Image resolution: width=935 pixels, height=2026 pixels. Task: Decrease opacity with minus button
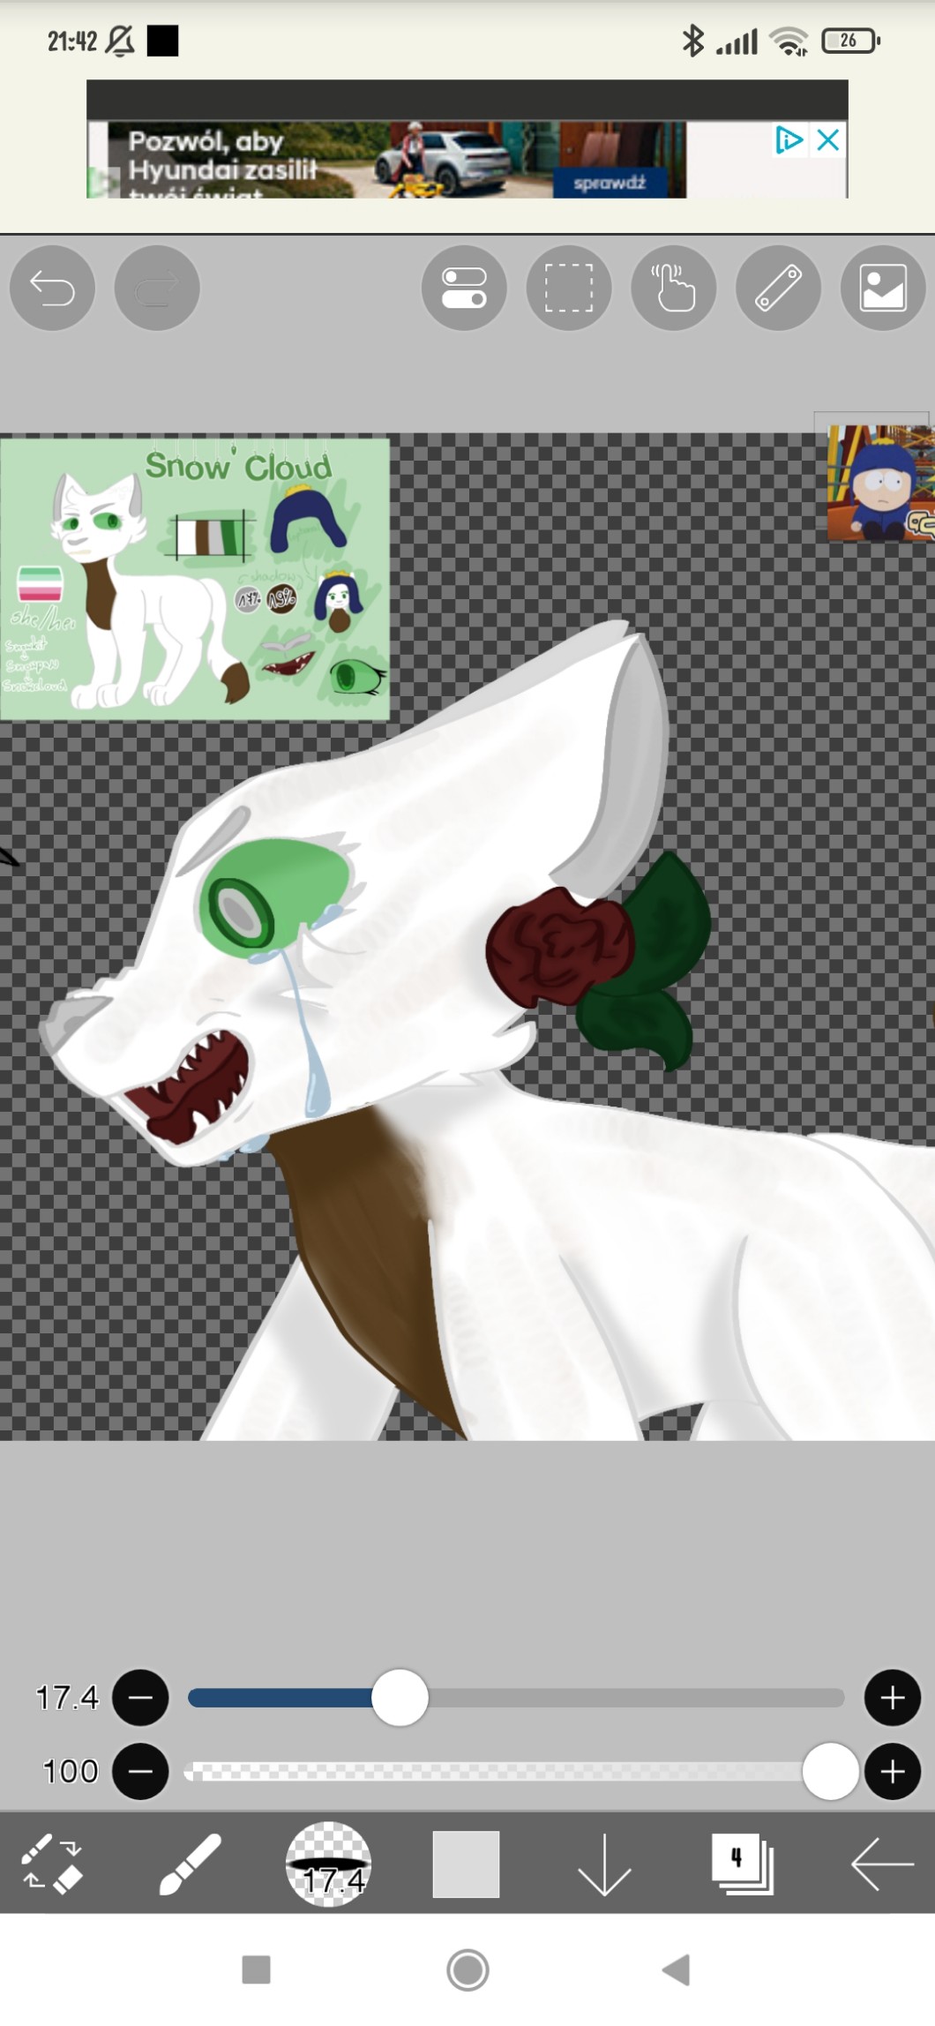(140, 1771)
